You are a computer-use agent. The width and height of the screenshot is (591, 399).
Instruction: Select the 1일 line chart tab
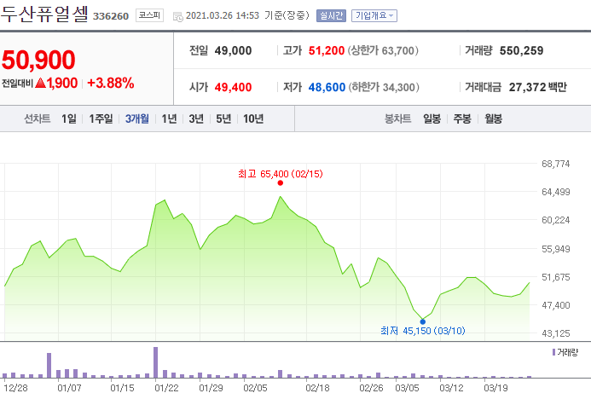click(69, 119)
